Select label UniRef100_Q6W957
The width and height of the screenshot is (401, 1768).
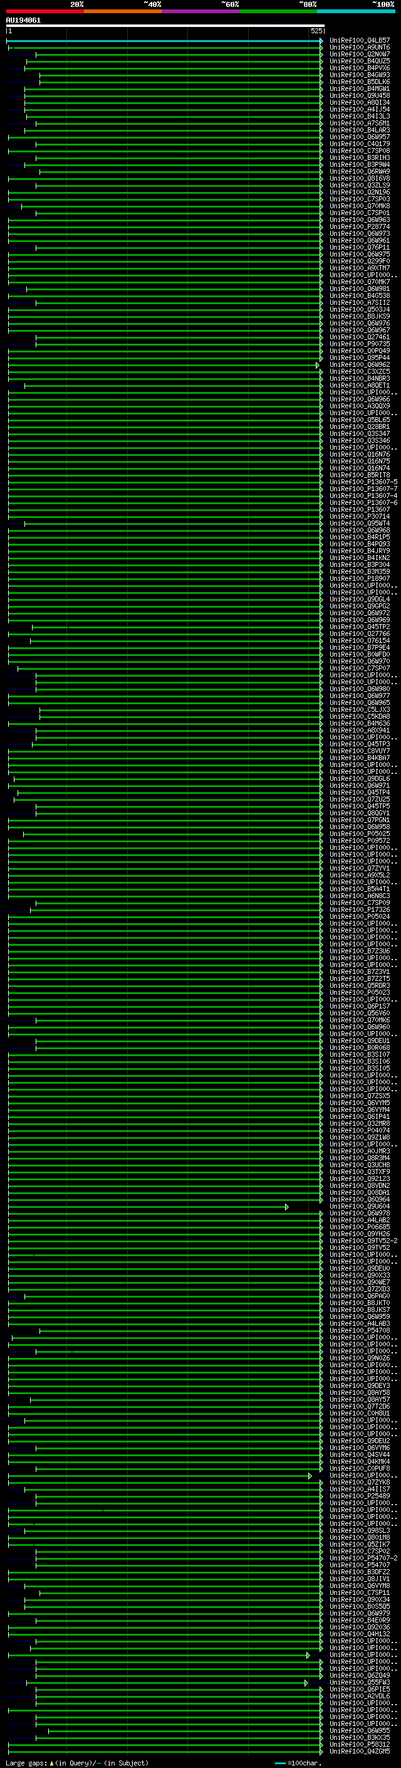[x=359, y=137]
